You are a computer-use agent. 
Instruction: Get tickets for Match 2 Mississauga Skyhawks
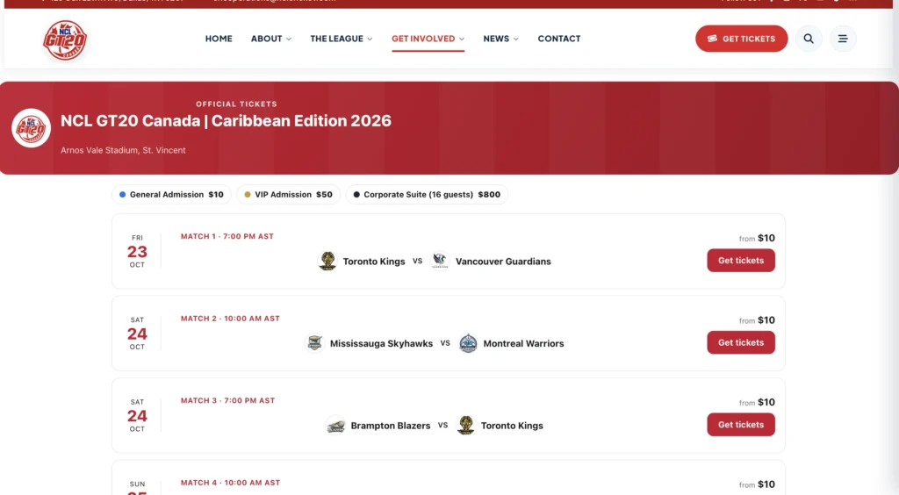741,342
